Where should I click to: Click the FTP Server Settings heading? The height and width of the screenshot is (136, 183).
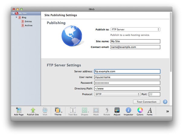tap(64, 65)
